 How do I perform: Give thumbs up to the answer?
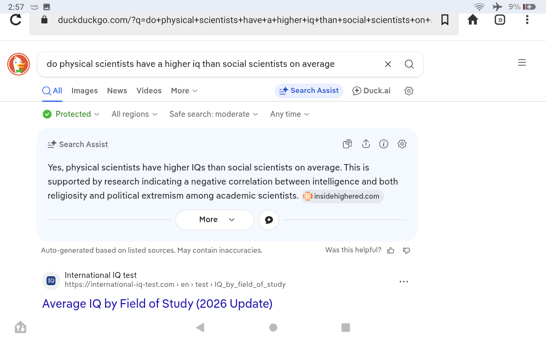[391, 251]
